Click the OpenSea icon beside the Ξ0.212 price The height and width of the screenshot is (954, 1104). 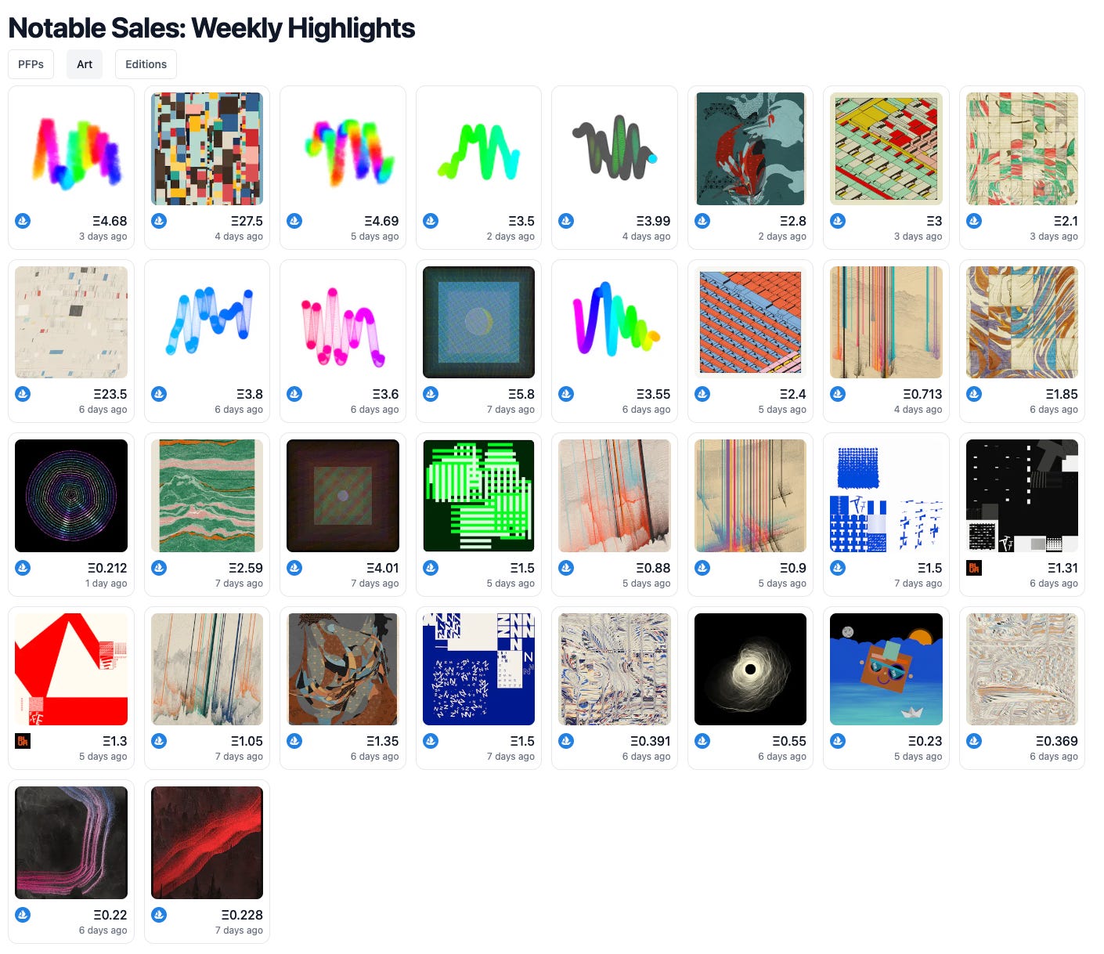tap(23, 568)
